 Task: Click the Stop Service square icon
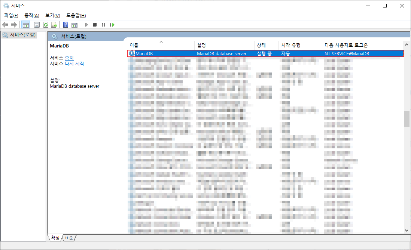[x=95, y=25]
